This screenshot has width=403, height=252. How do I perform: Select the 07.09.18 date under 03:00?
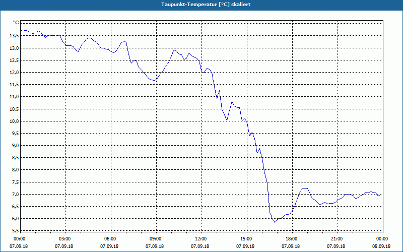64,246
